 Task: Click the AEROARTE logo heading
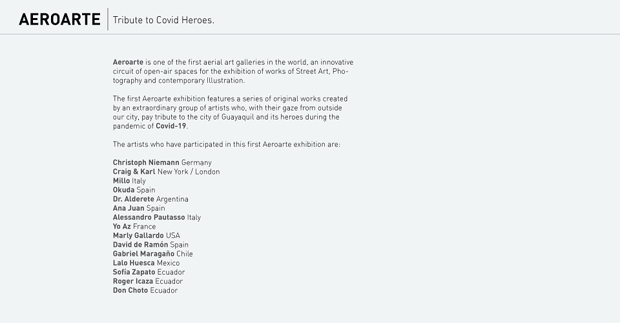click(x=59, y=19)
